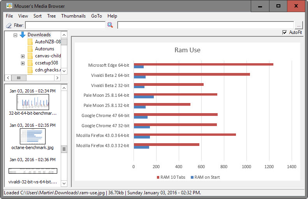Open the vivaldi-32-bit-vs-64-bit thumbnail
The image size is (308, 199).
point(33,171)
